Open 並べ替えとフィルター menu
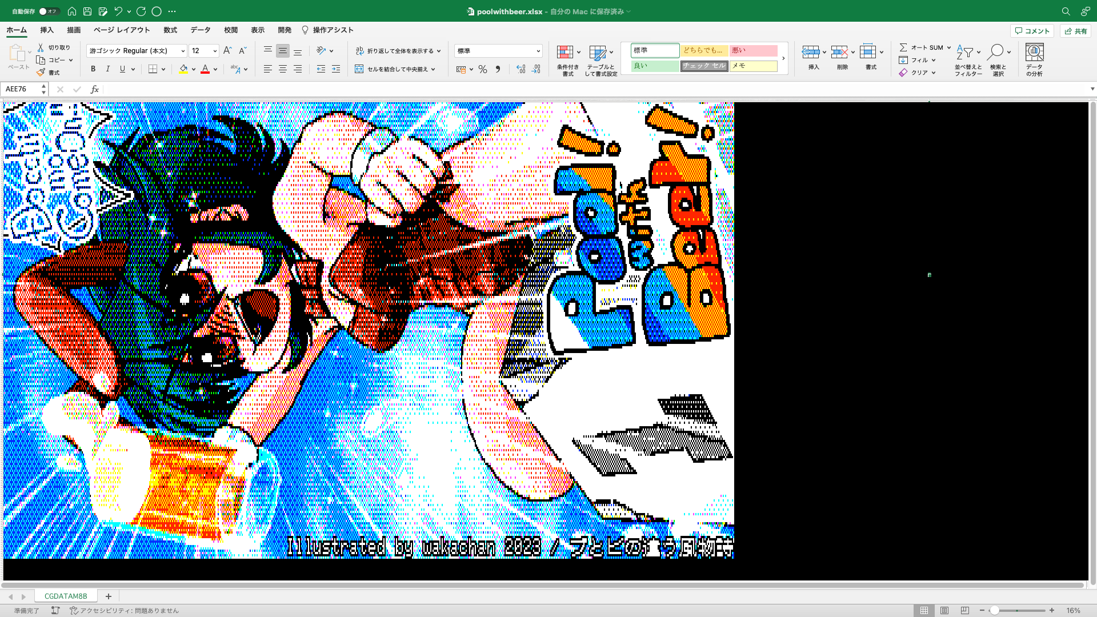This screenshot has height=617, width=1097. 968,60
